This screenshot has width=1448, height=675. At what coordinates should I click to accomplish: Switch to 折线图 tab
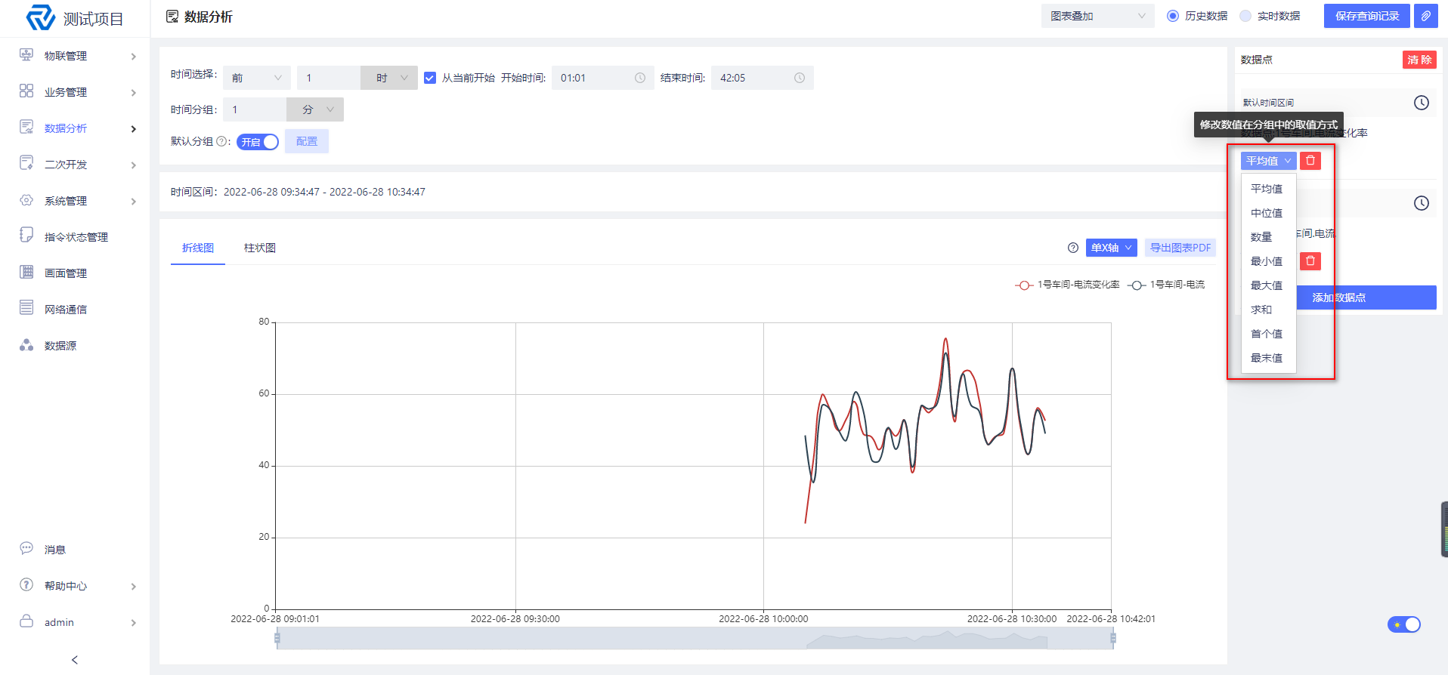click(x=198, y=248)
